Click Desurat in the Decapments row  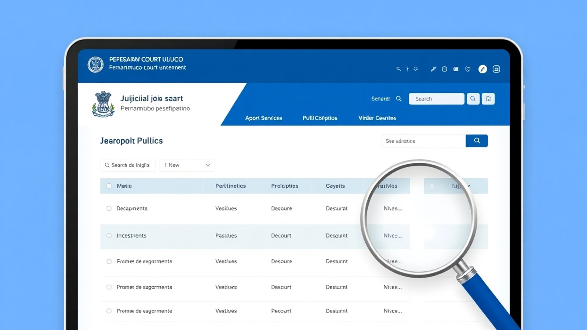click(336, 208)
